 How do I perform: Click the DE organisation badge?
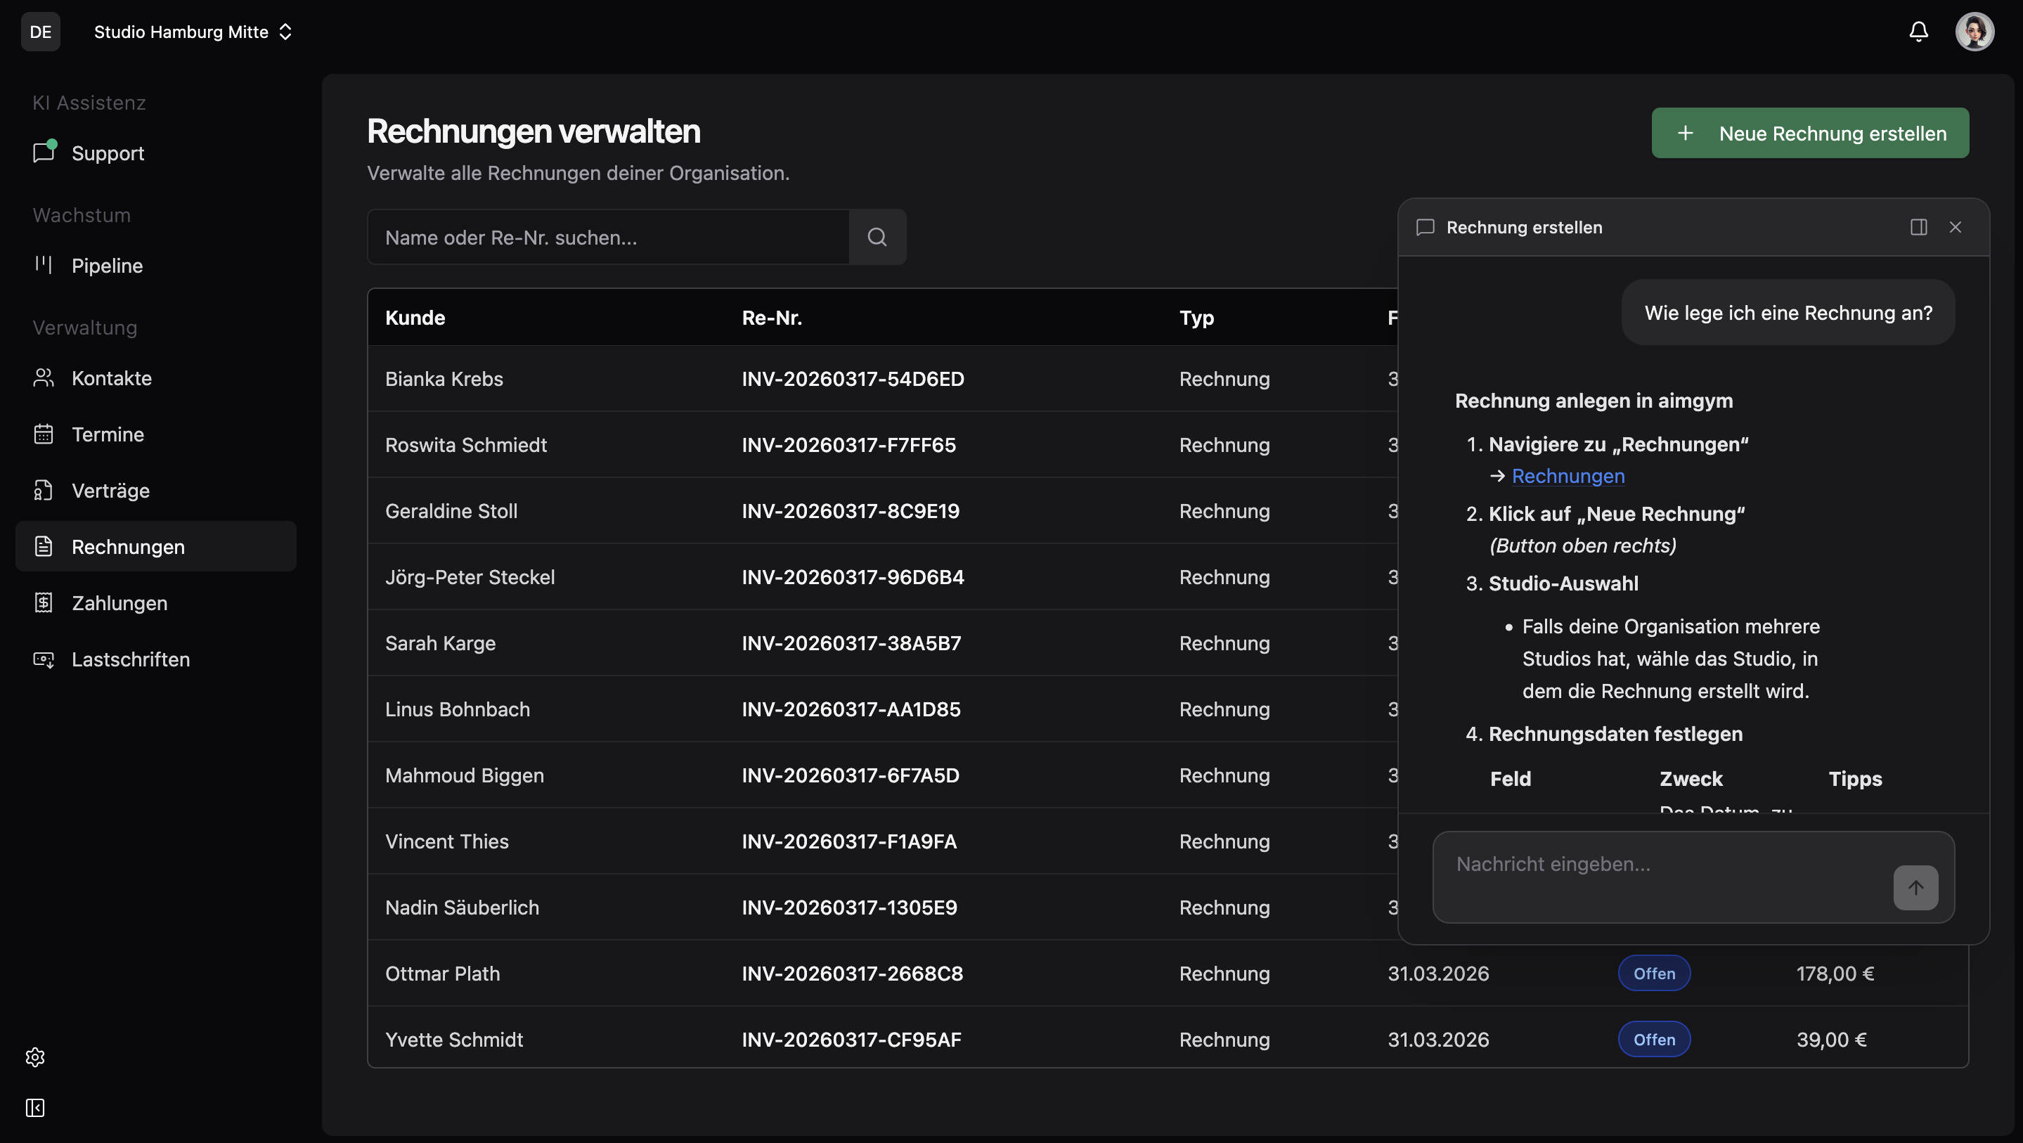click(x=41, y=32)
